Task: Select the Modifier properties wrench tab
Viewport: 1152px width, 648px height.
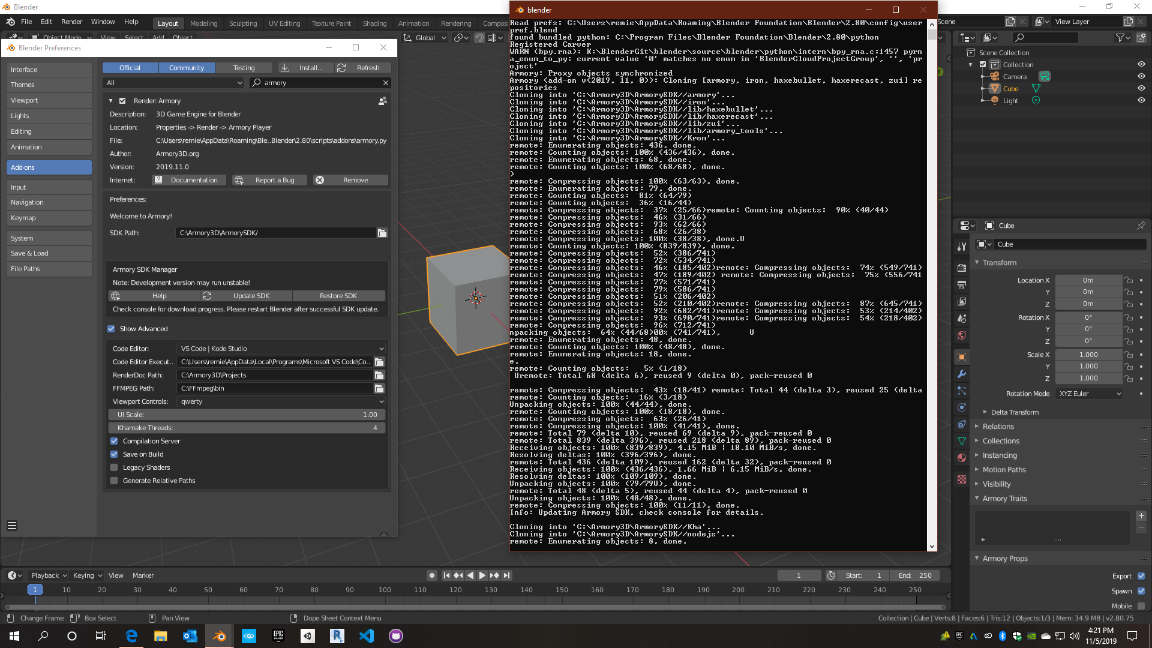Action: tap(962, 374)
